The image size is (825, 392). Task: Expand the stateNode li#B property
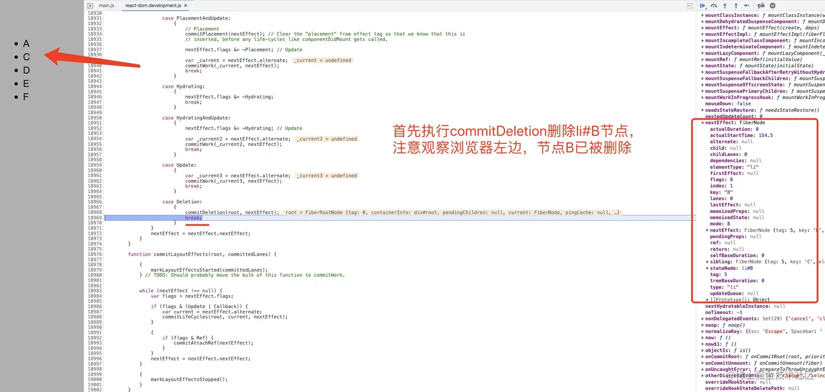(708, 268)
